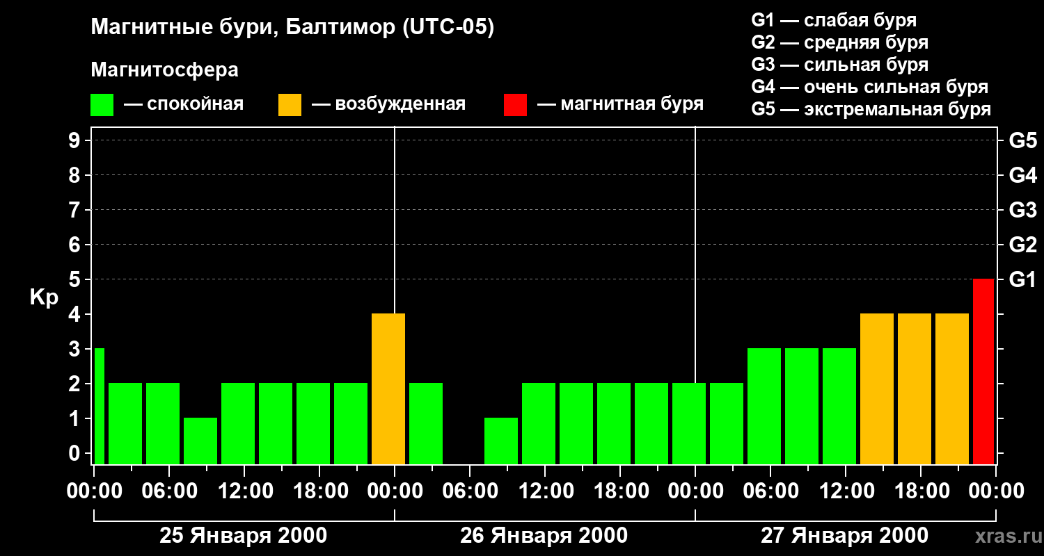Click the Kp 1 green bar on 25 January
The width and height of the screenshot is (1044, 556).
(200, 441)
